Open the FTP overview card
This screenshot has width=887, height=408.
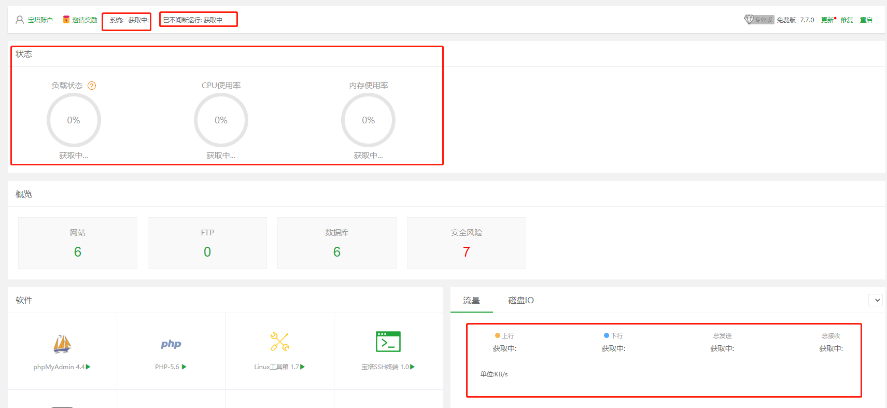click(207, 243)
